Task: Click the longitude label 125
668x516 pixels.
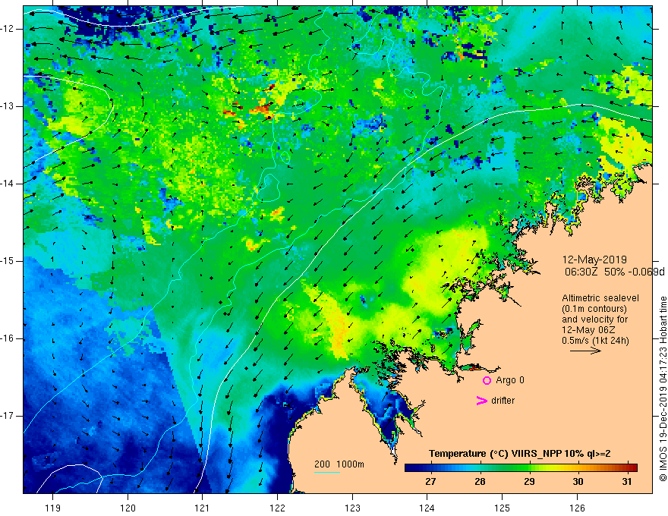Action: point(503,508)
